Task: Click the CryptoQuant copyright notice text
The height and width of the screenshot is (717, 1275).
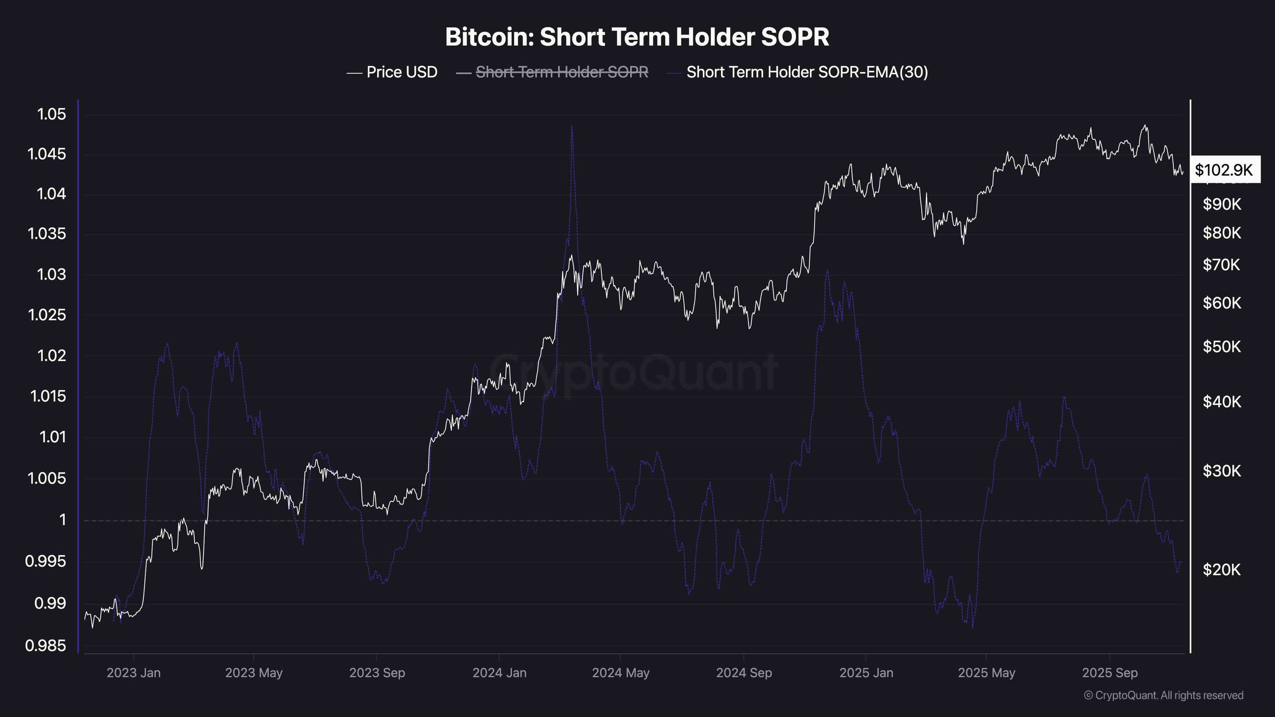Action: 1163,695
